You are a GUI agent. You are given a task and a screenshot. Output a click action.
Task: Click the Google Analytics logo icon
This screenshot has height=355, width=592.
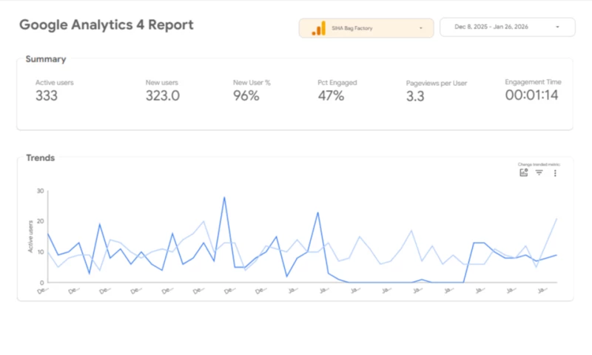318,28
